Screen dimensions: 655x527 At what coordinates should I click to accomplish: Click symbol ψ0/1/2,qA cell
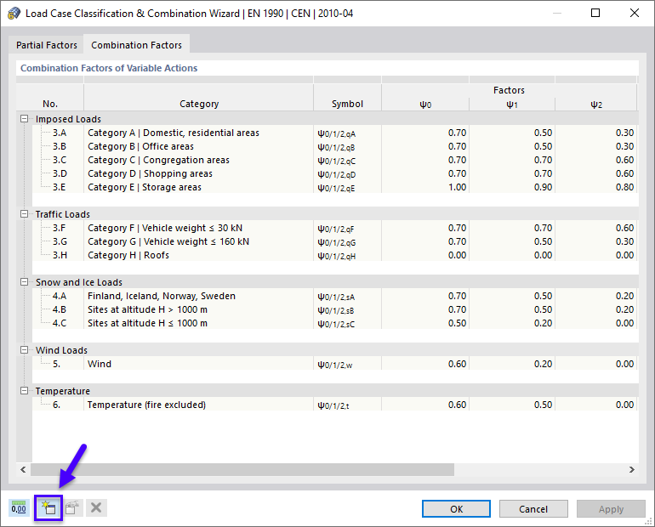click(347, 133)
